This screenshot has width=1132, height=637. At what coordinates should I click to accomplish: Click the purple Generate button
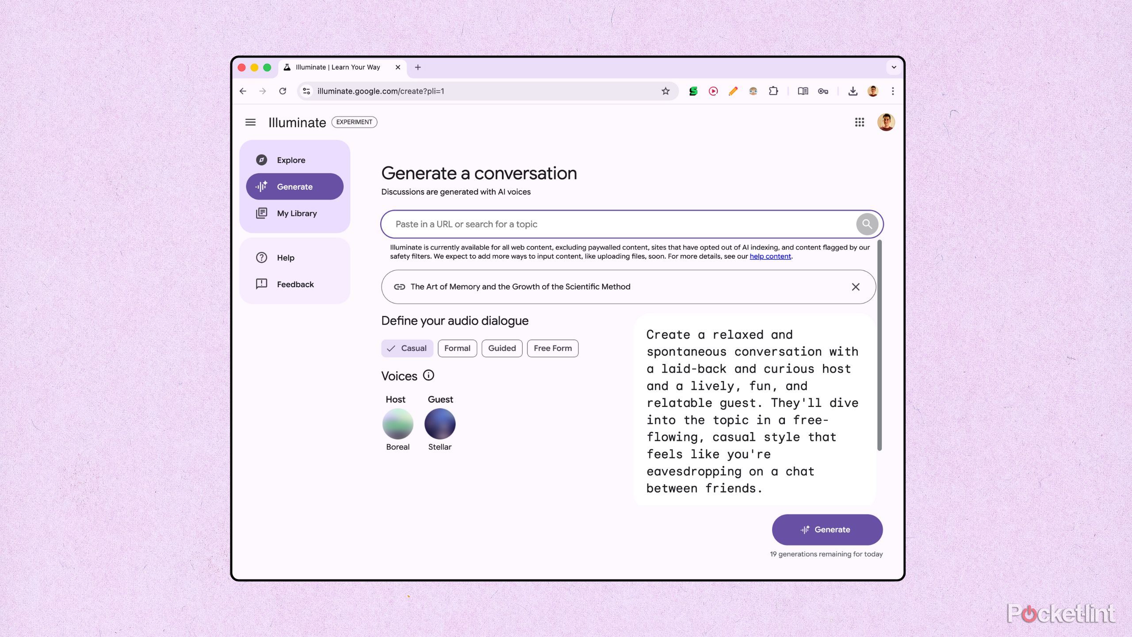pos(827,530)
